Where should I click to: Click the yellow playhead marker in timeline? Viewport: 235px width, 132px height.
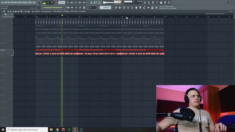coord(62,15)
